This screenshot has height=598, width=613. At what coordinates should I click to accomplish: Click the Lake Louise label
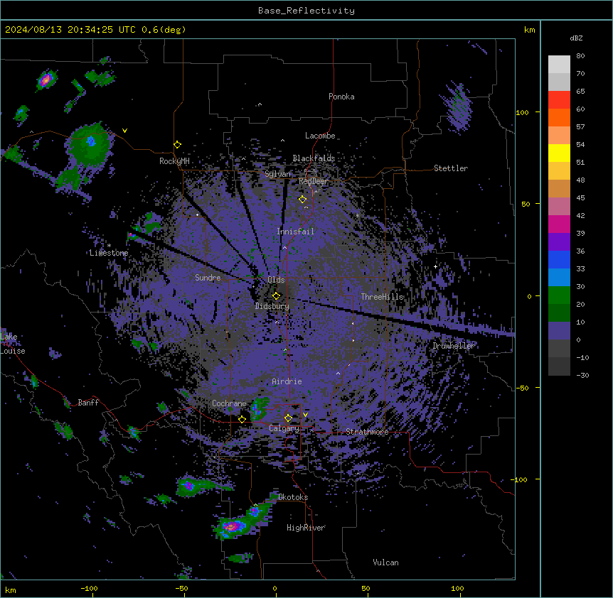tap(13, 344)
